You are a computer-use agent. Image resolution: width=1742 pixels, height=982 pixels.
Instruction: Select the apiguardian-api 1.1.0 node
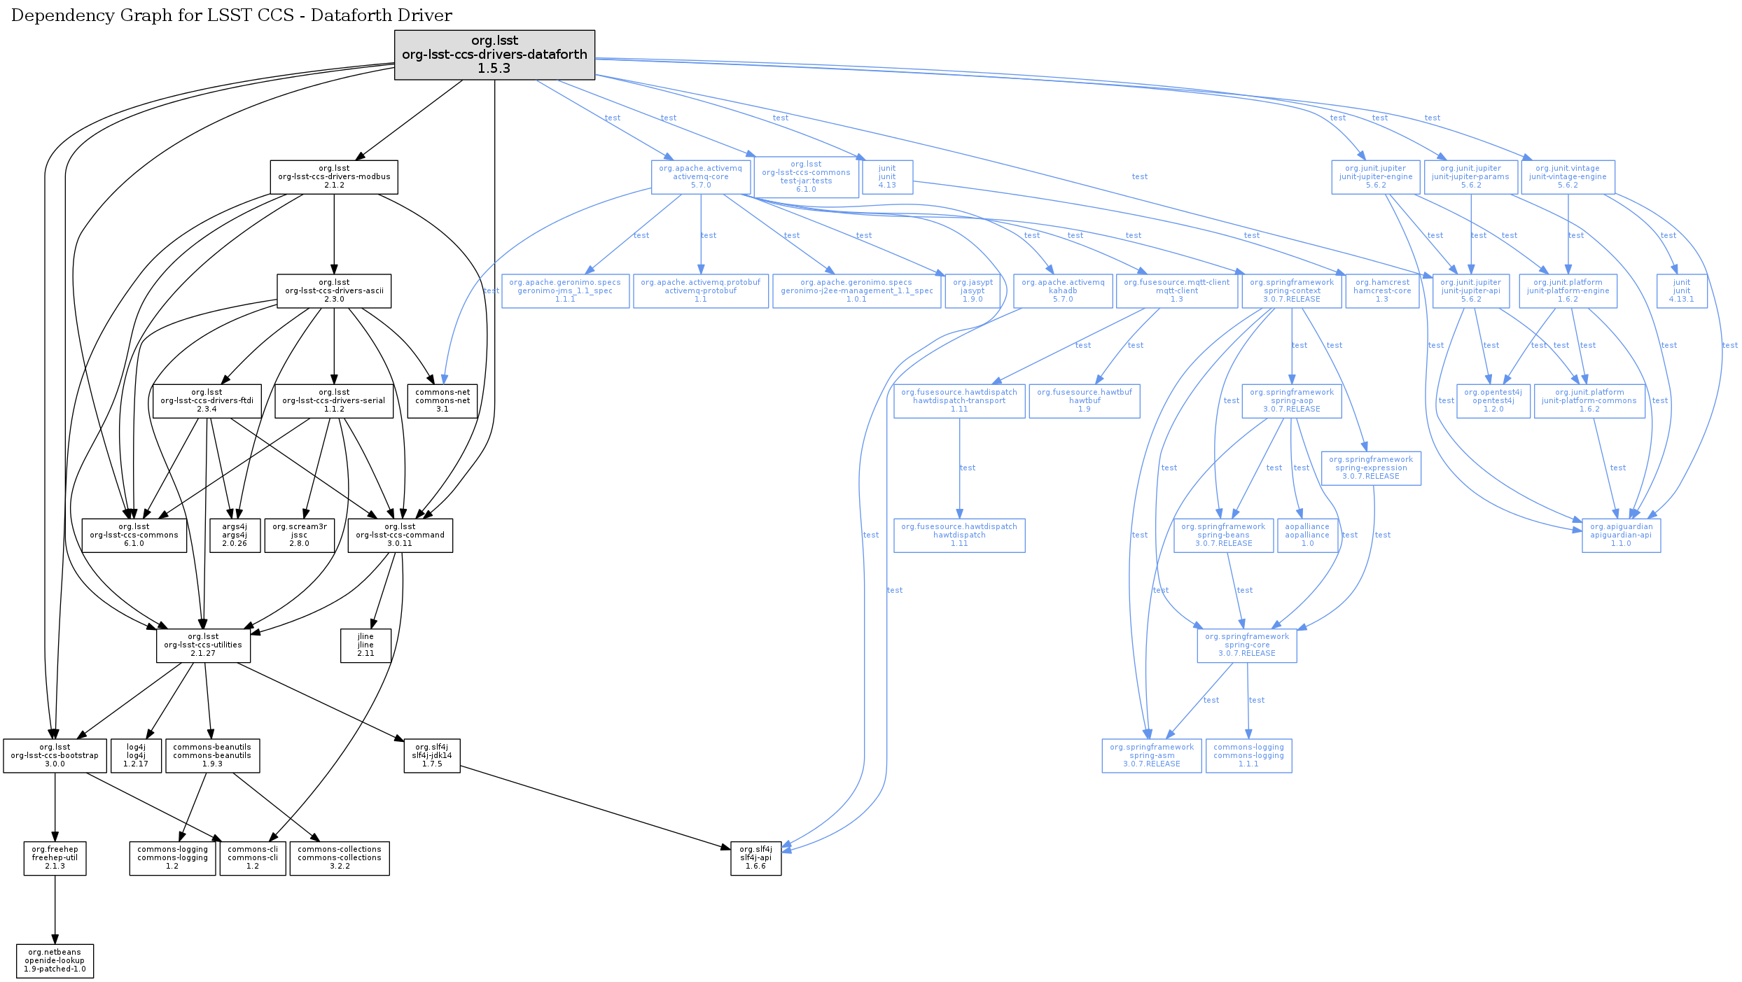coord(1621,535)
